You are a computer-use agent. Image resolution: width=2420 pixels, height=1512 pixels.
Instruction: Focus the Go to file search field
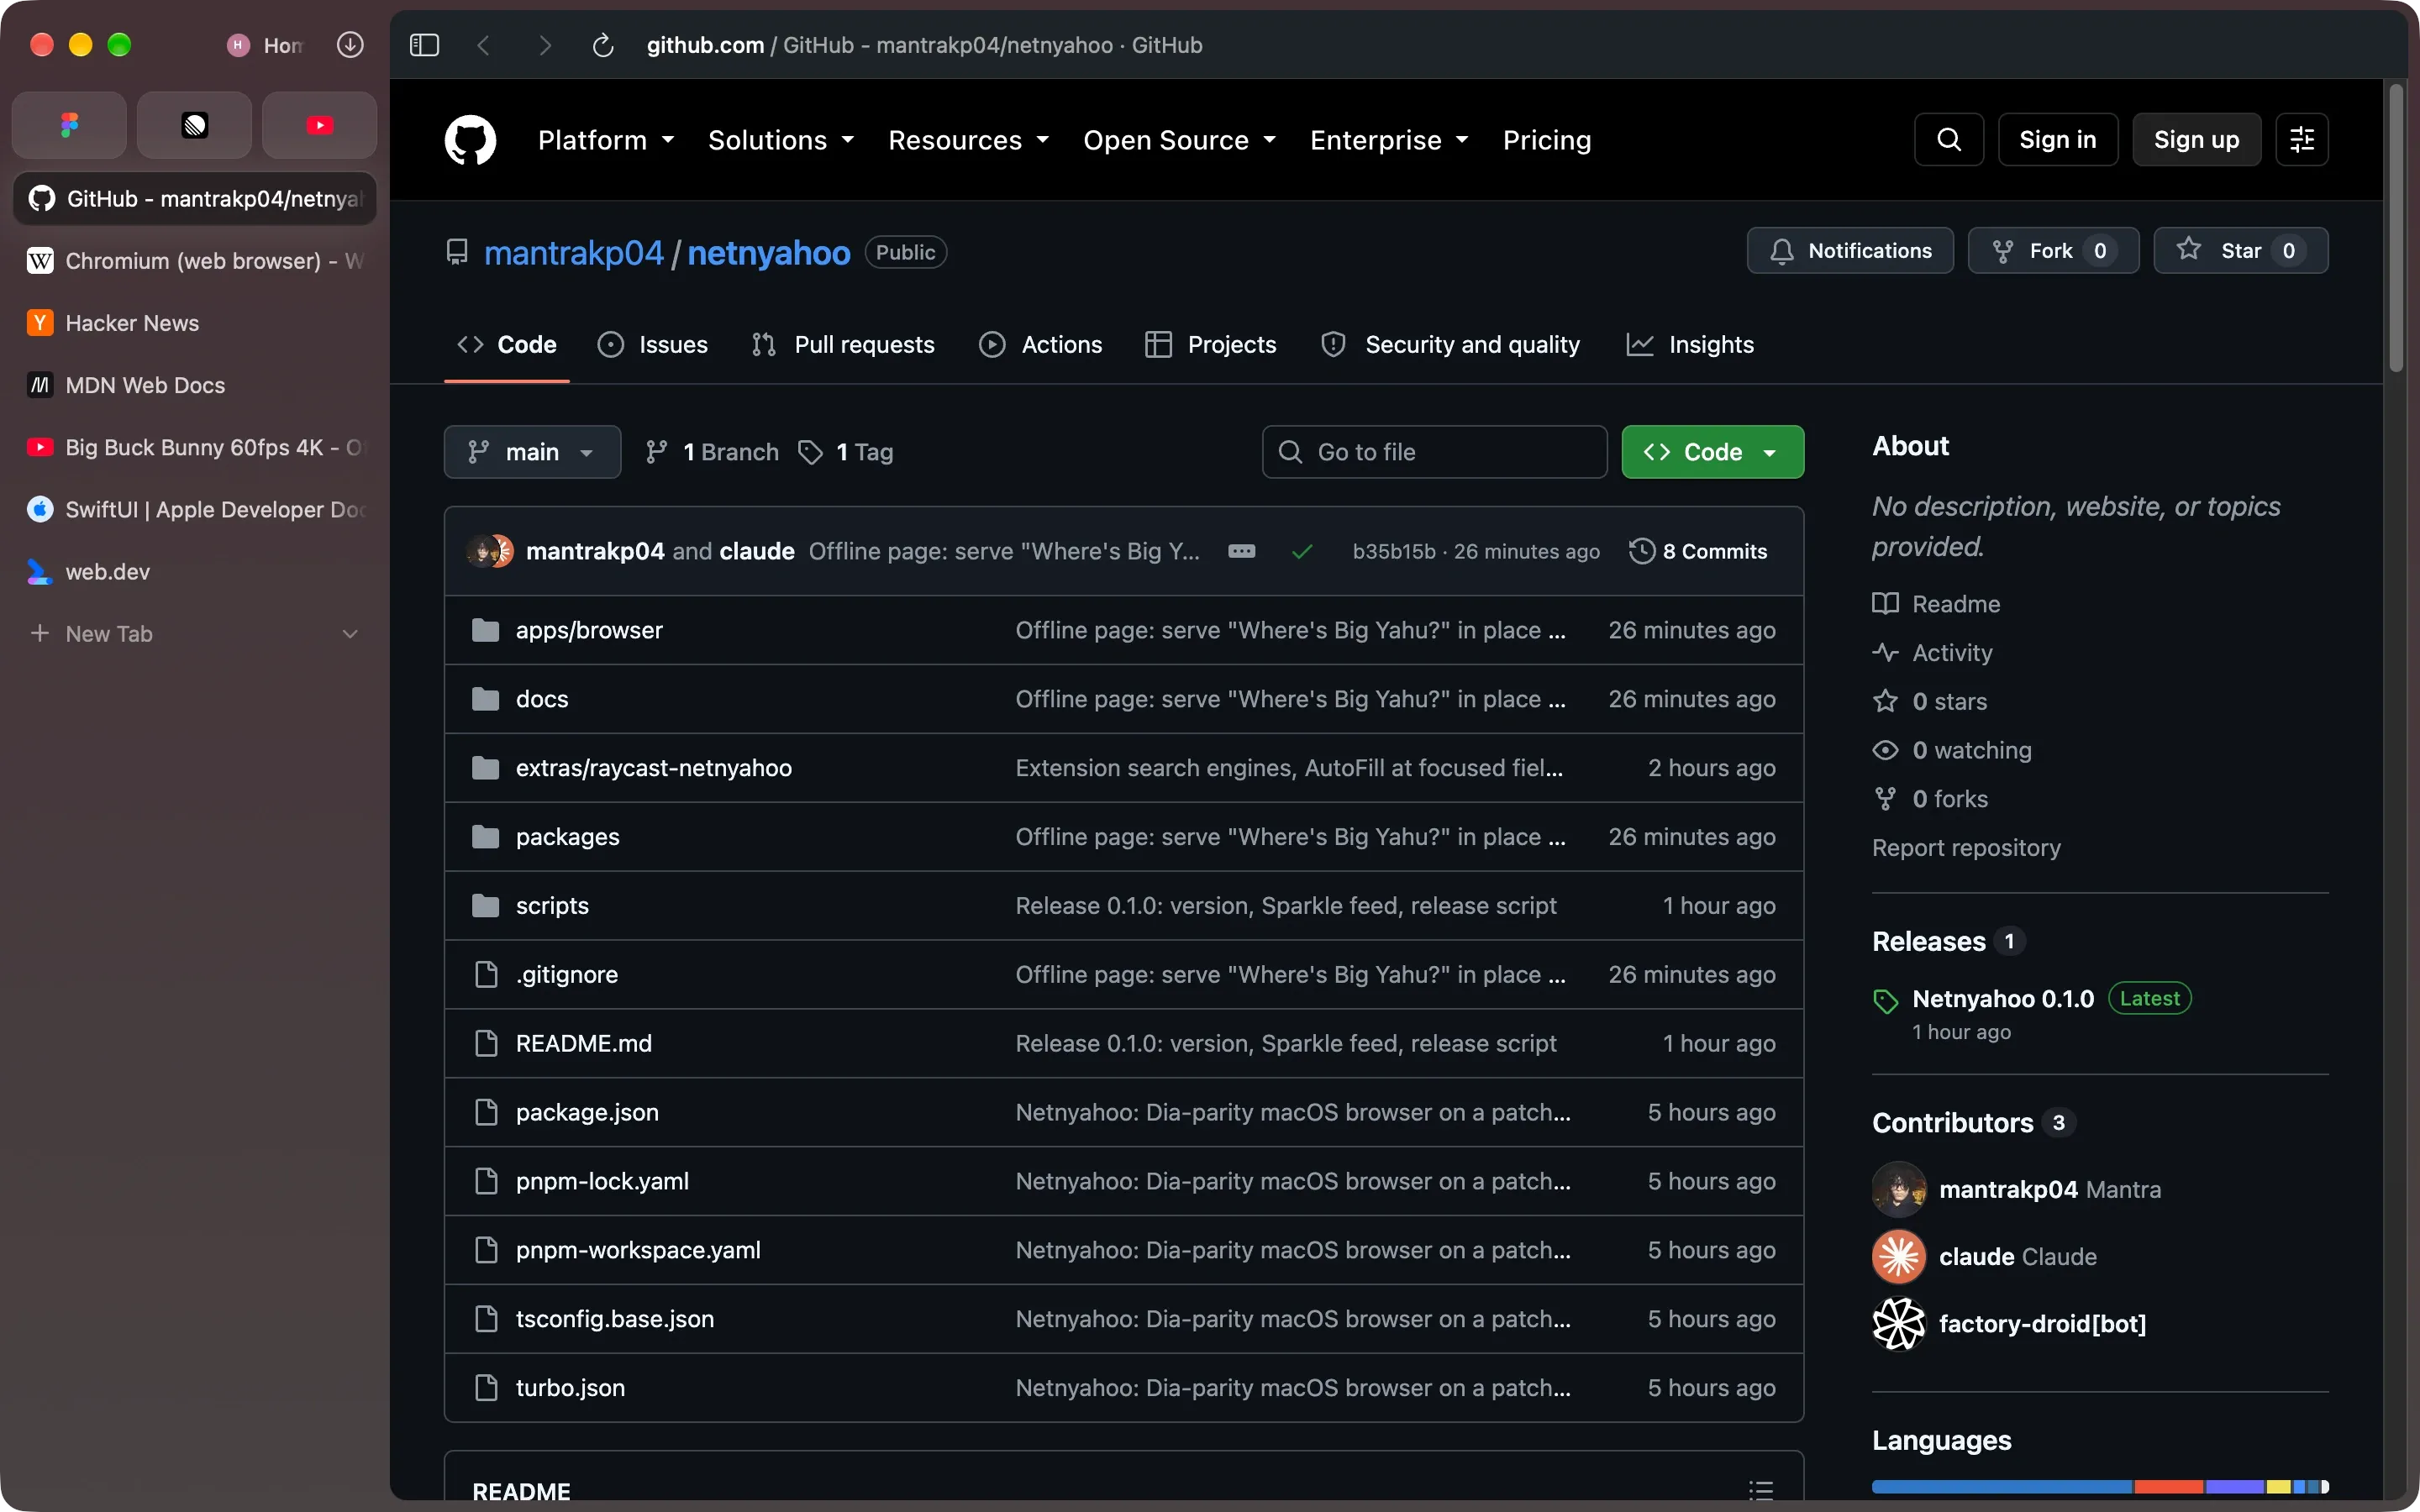[1434, 452]
